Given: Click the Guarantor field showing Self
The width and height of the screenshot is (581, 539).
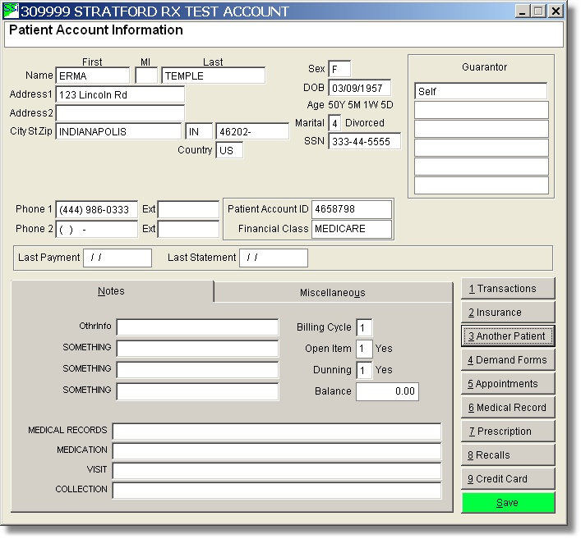Looking at the screenshot, I should 480,92.
